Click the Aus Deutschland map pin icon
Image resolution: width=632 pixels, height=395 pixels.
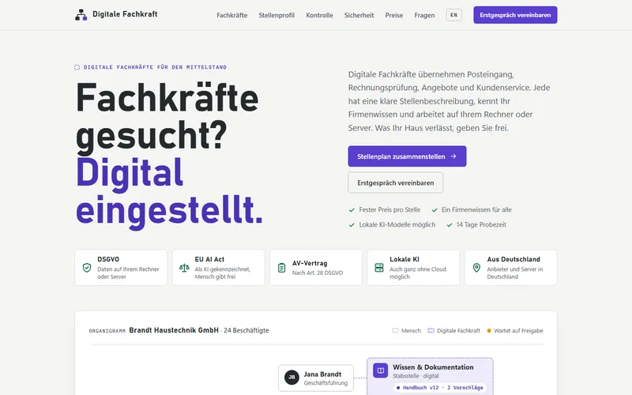pyautogui.click(x=476, y=268)
